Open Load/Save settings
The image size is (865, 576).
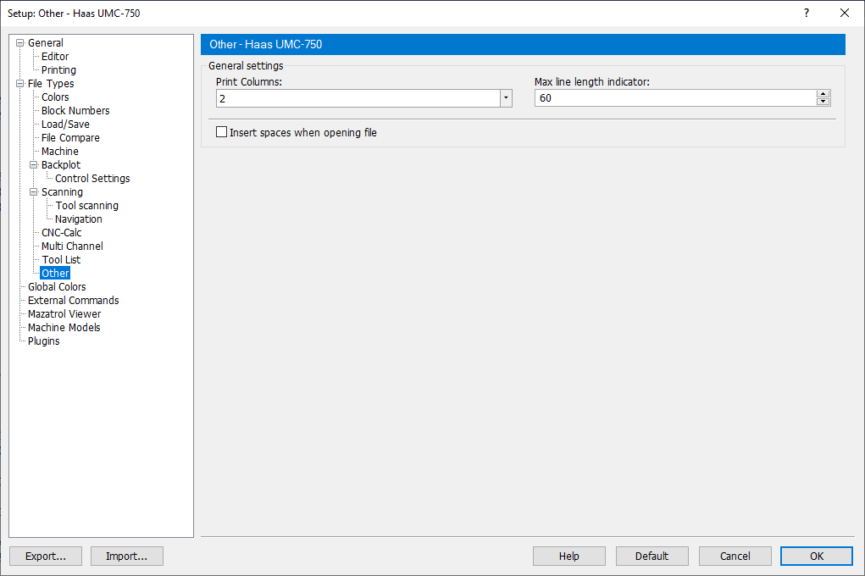(x=65, y=125)
